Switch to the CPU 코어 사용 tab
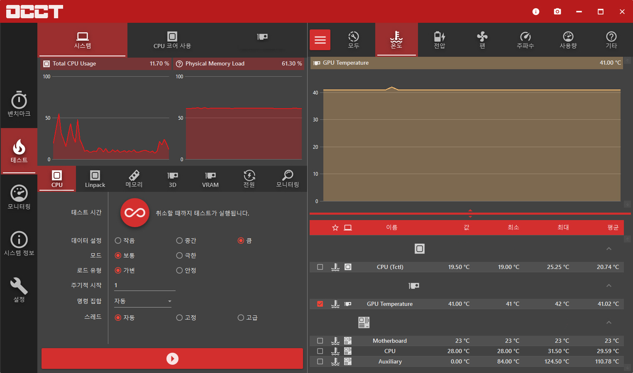This screenshot has height=373, width=633. pyautogui.click(x=172, y=40)
